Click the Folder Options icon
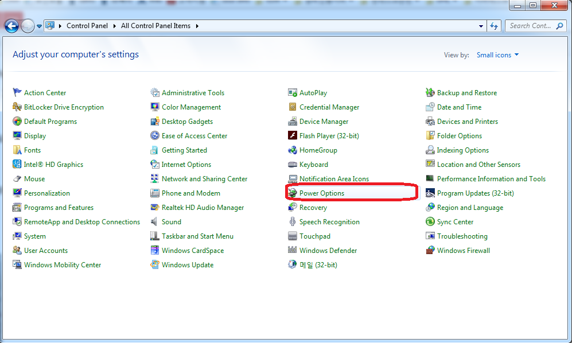572x343 pixels. 430,136
